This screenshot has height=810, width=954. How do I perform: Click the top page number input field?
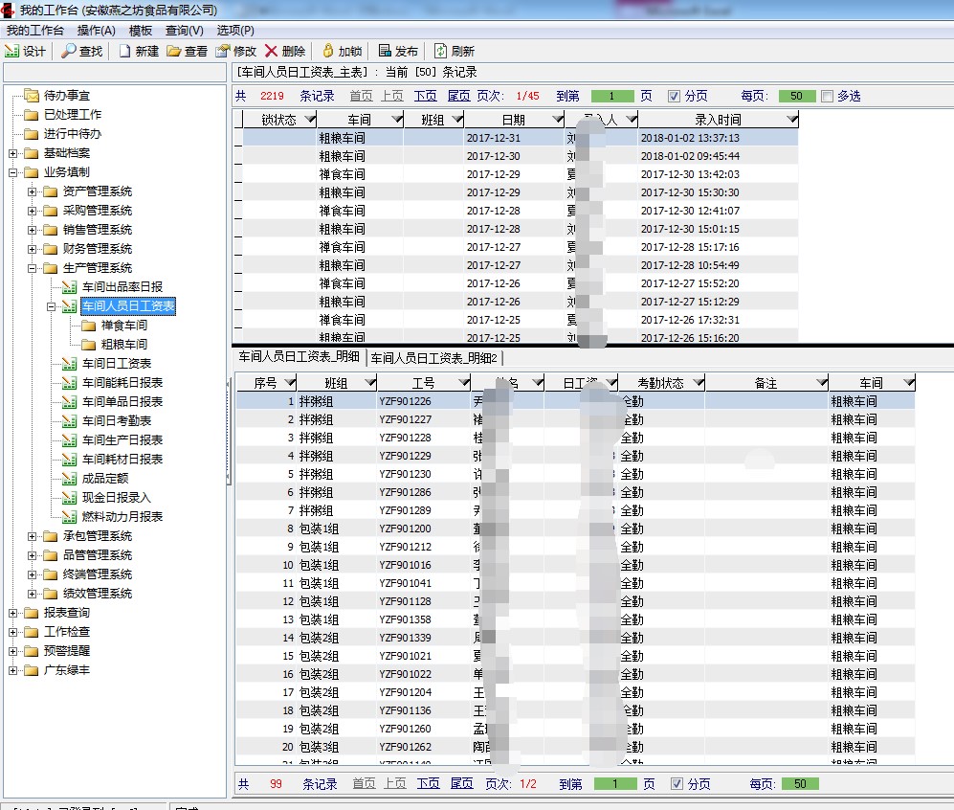click(612, 96)
